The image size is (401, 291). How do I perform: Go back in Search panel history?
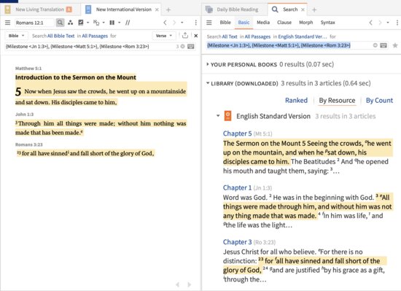371,23
